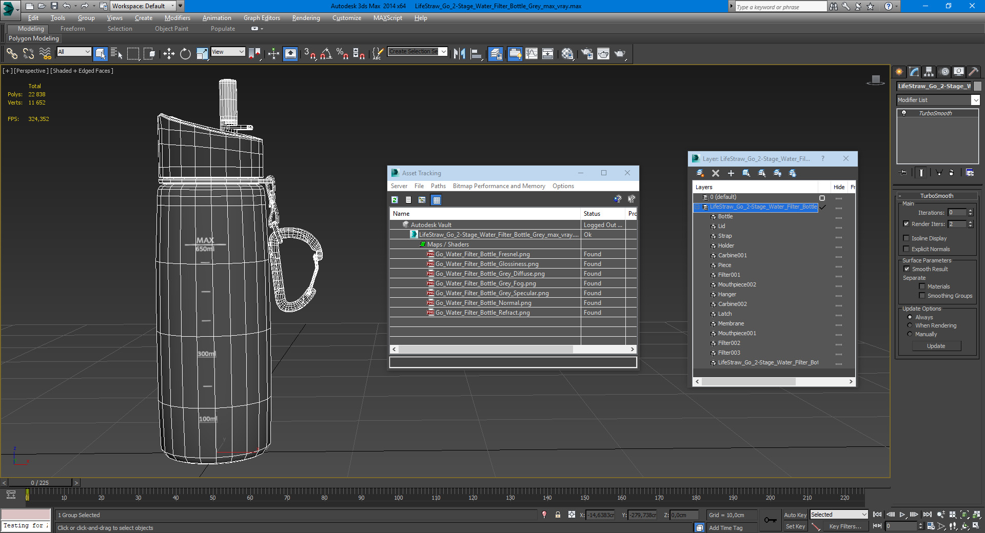Select the Always update option
Viewport: 985px width, 533px height.
tap(910, 317)
